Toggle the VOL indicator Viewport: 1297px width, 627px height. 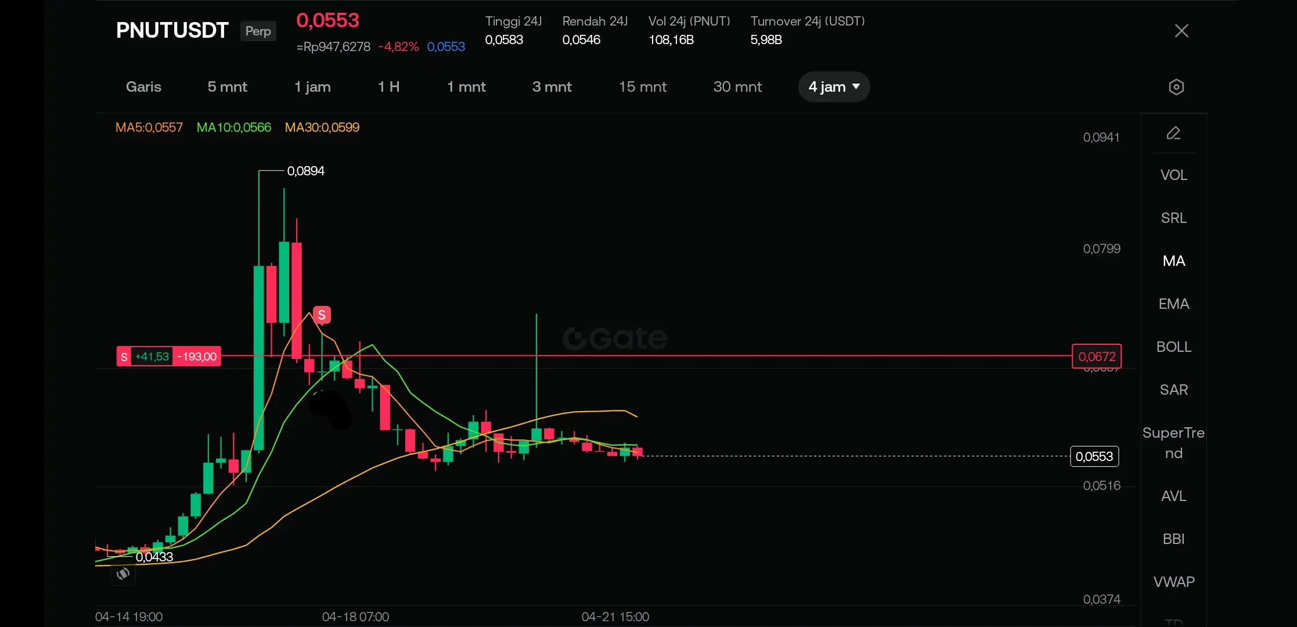pos(1173,175)
